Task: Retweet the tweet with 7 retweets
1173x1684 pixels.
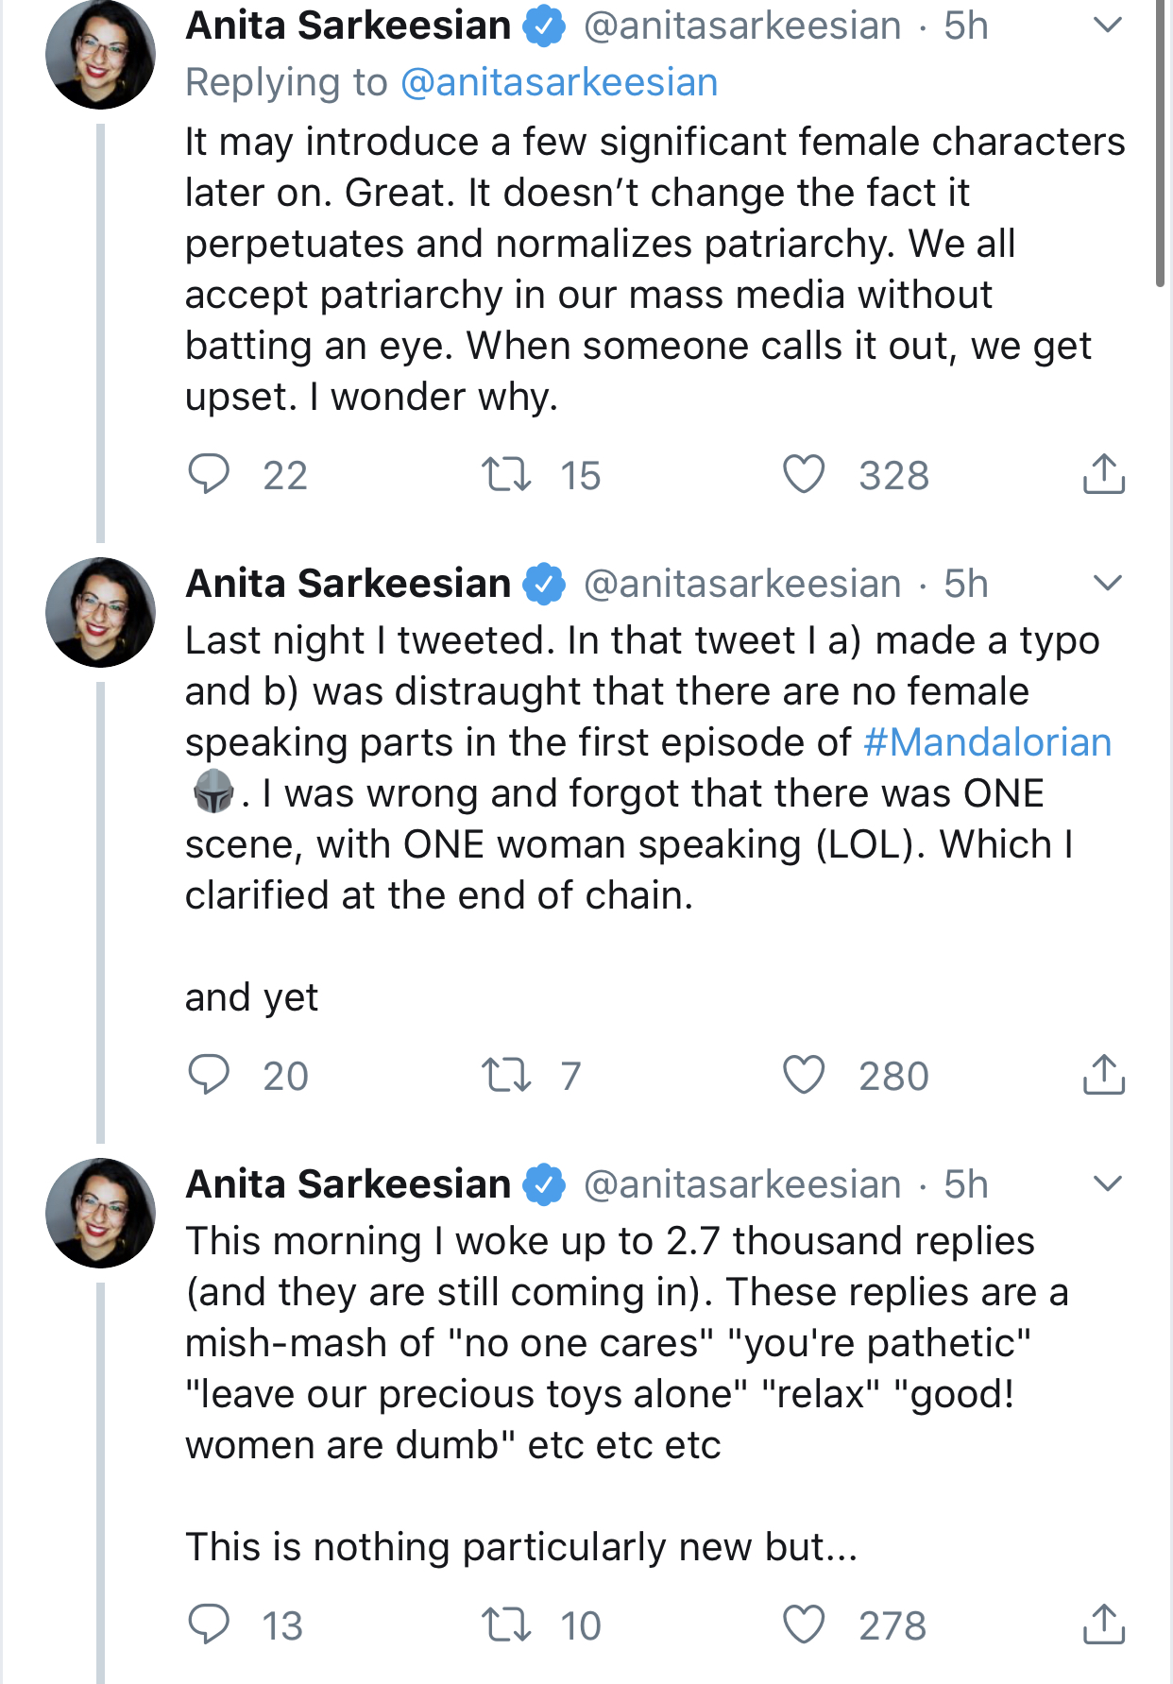Action: coord(506,1075)
